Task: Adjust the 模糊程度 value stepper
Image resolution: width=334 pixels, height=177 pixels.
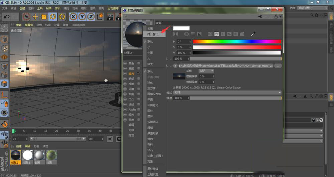Action: [213, 82]
